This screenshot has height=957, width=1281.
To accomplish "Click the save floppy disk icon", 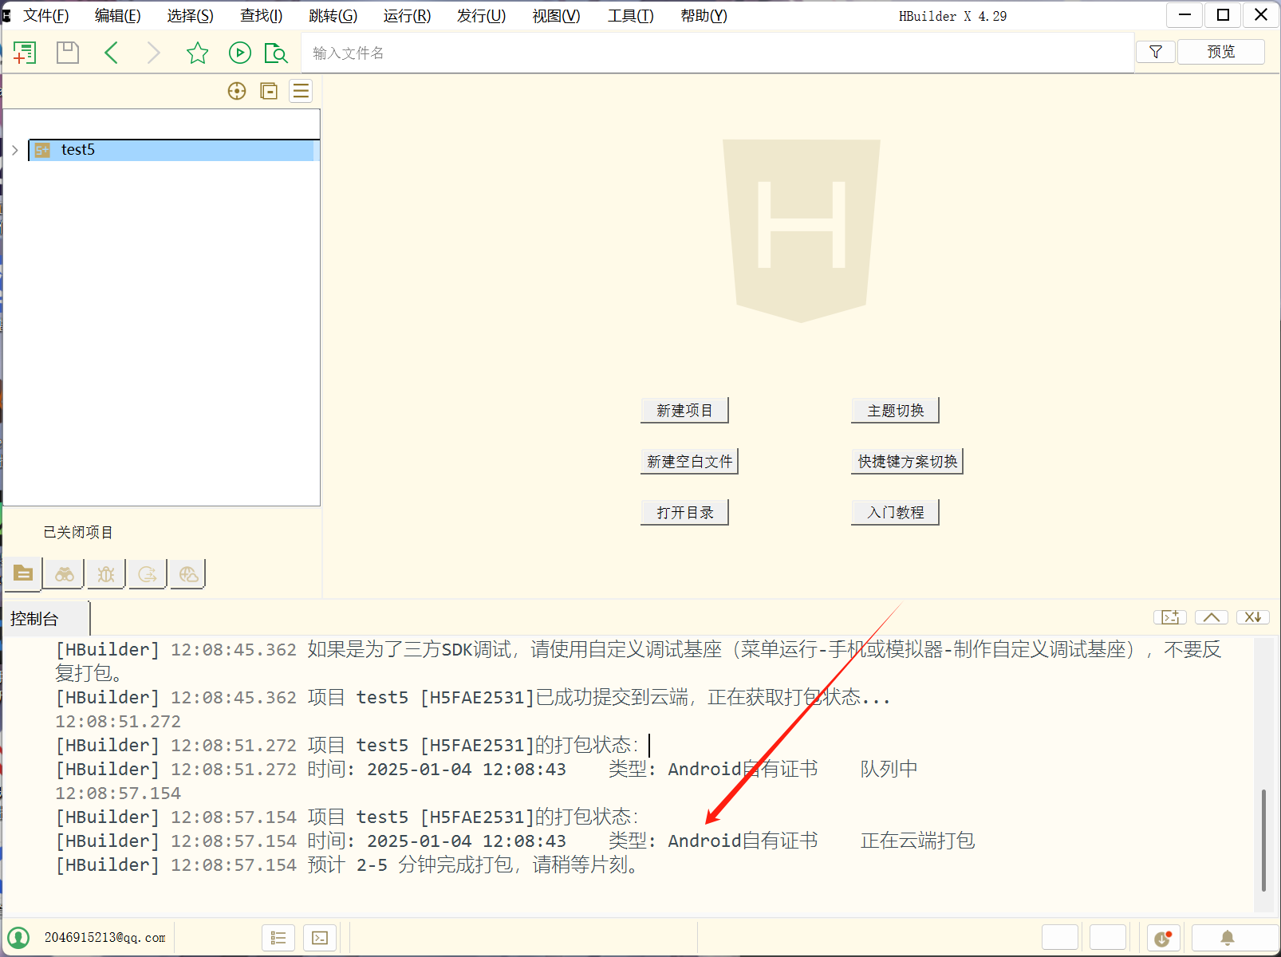I will [68, 53].
